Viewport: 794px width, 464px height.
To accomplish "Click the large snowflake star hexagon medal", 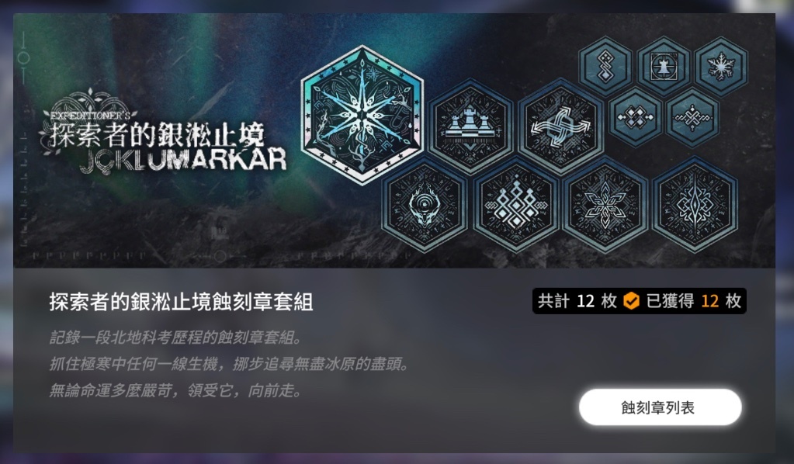I will tap(362, 116).
